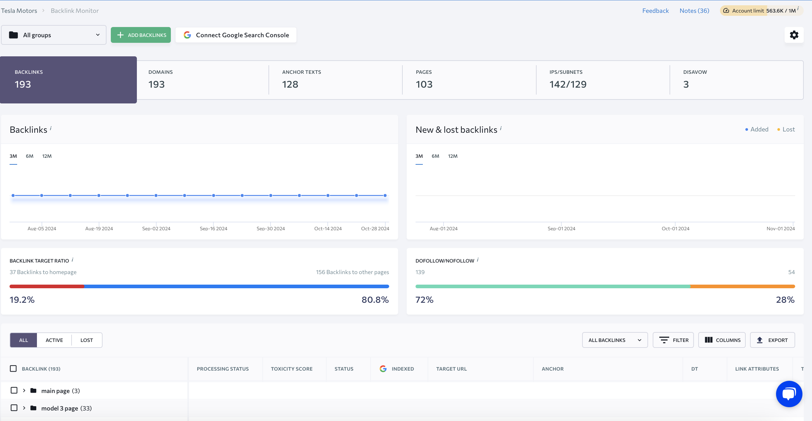Click the Export button
This screenshot has height=421, width=812.
tap(772, 340)
